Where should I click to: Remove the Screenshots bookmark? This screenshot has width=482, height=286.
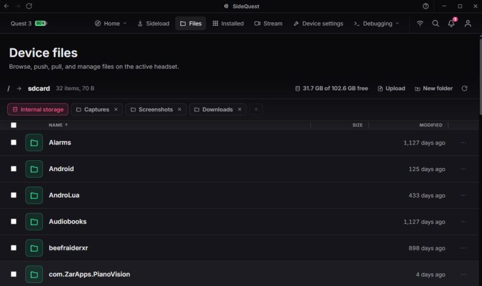click(180, 110)
